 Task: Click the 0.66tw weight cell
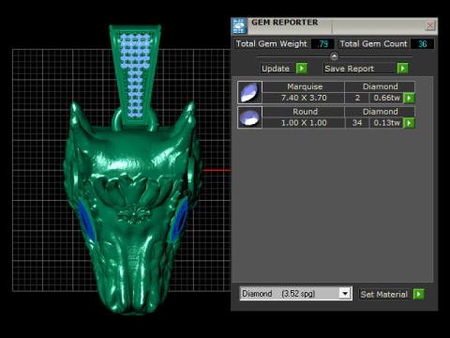point(386,98)
